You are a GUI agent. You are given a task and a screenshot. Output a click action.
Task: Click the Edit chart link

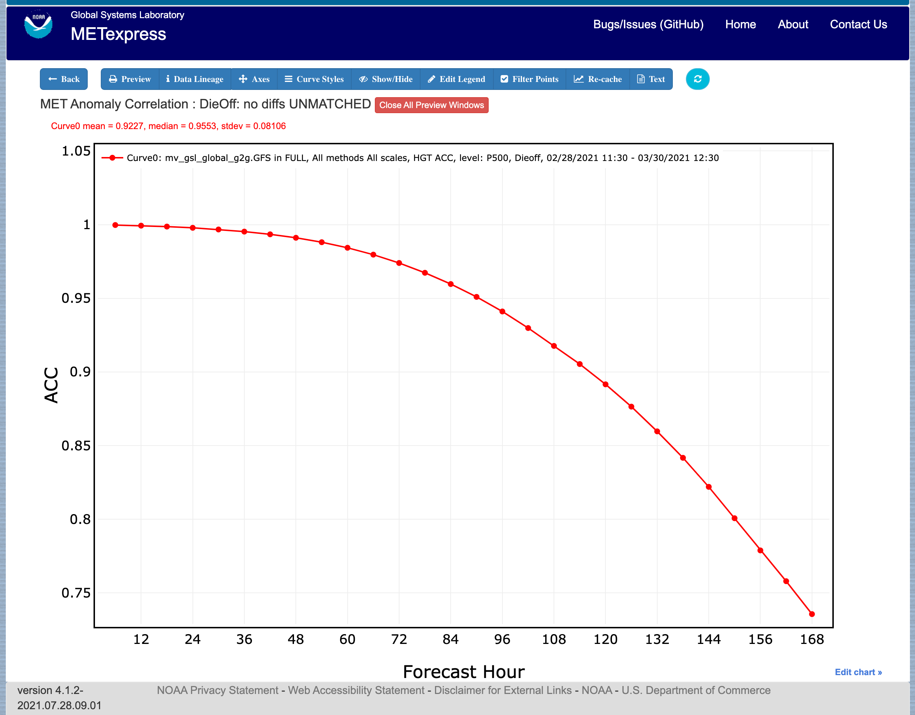click(858, 672)
